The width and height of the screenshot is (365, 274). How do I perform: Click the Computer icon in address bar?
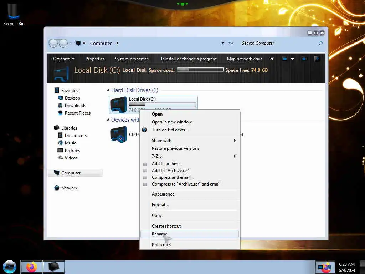pos(78,43)
